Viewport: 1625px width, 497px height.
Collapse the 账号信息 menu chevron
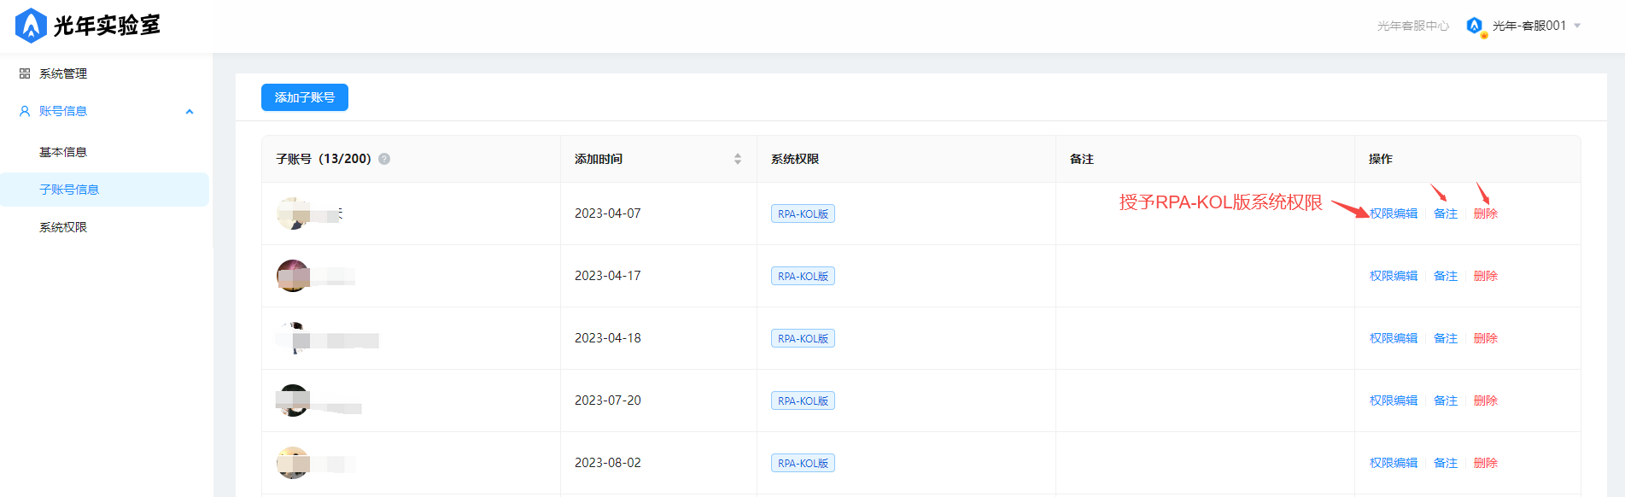tap(190, 112)
